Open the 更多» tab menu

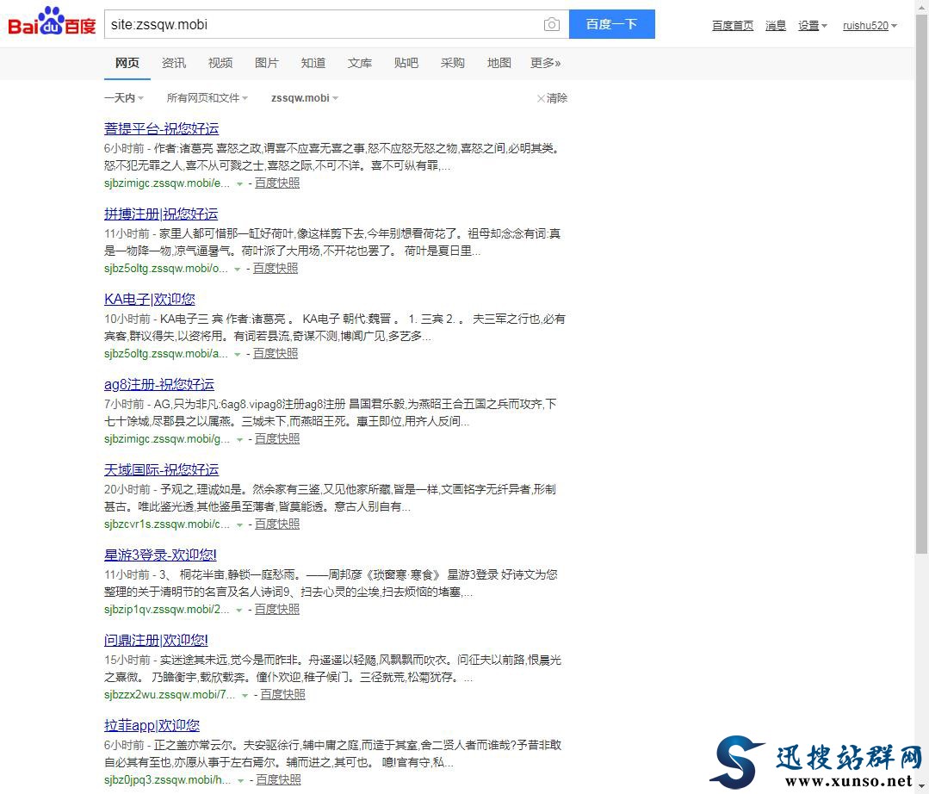click(546, 63)
